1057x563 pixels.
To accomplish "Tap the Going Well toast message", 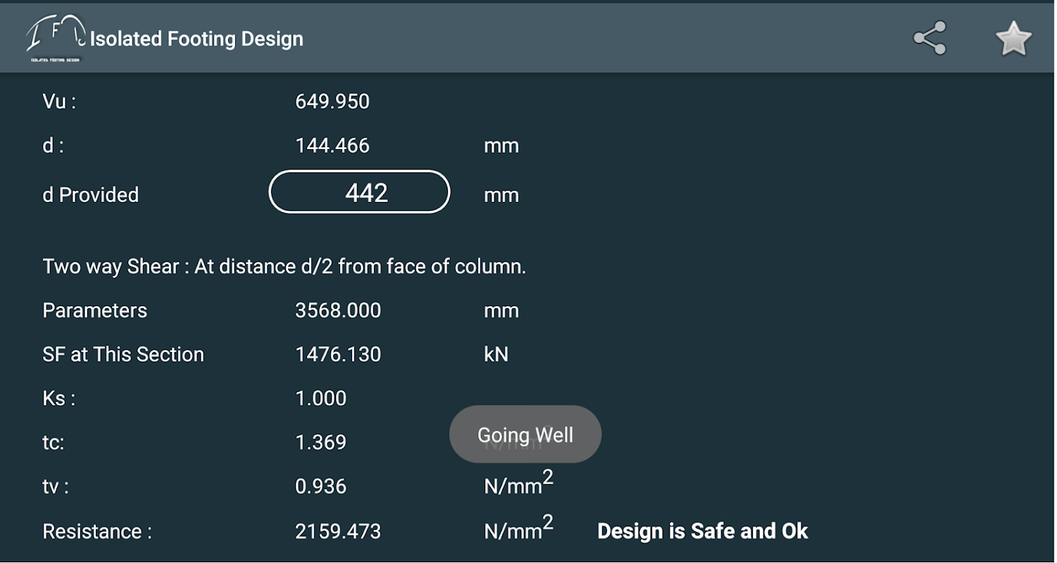I will click(x=525, y=434).
